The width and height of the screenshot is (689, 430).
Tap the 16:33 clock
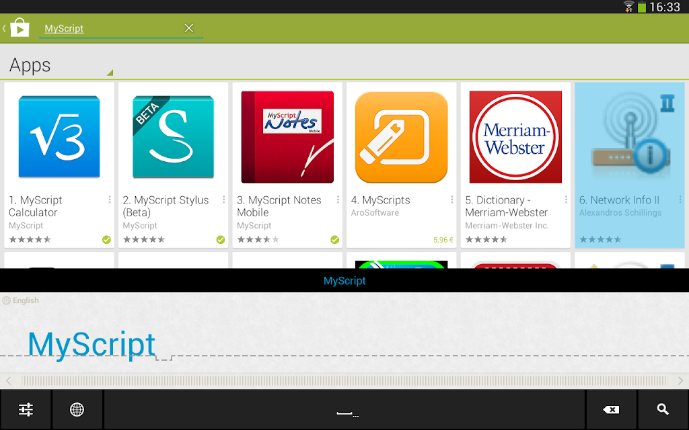point(665,7)
